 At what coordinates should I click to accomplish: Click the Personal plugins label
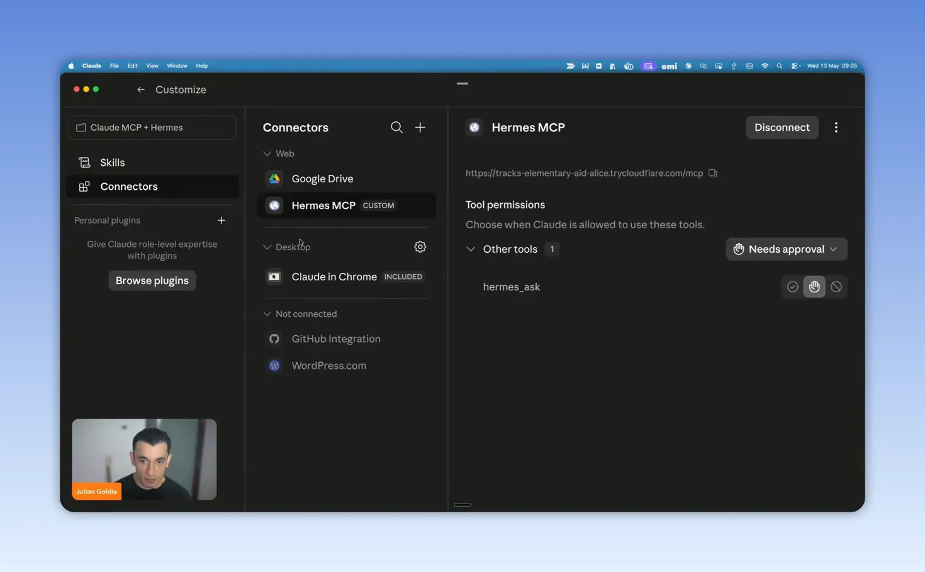click(x=107, y=221)
